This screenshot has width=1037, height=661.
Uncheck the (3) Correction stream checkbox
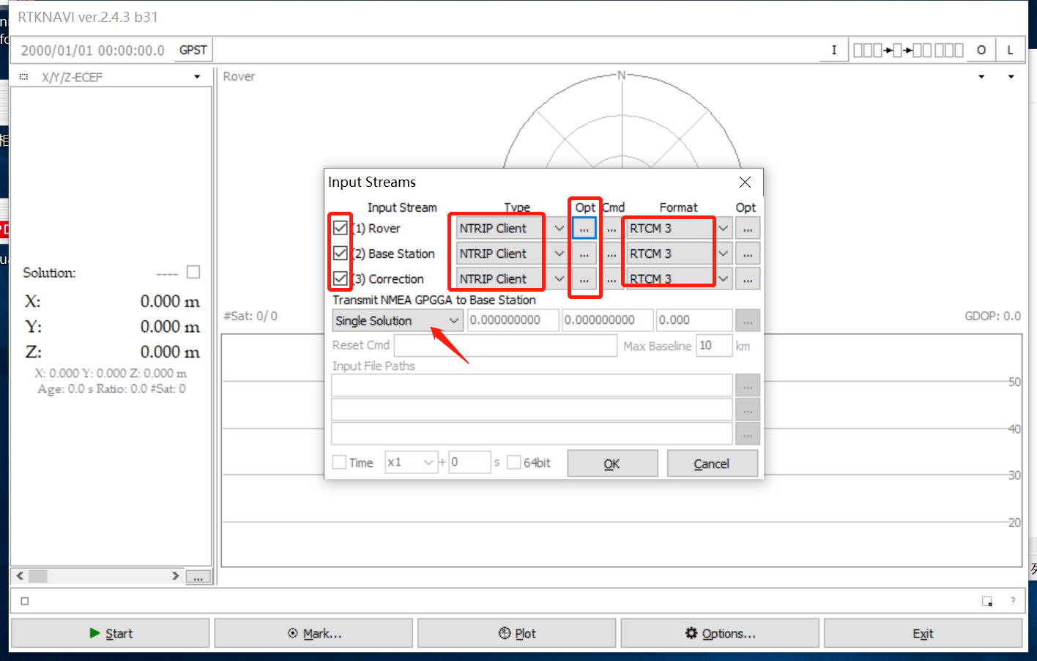point(340,278)
